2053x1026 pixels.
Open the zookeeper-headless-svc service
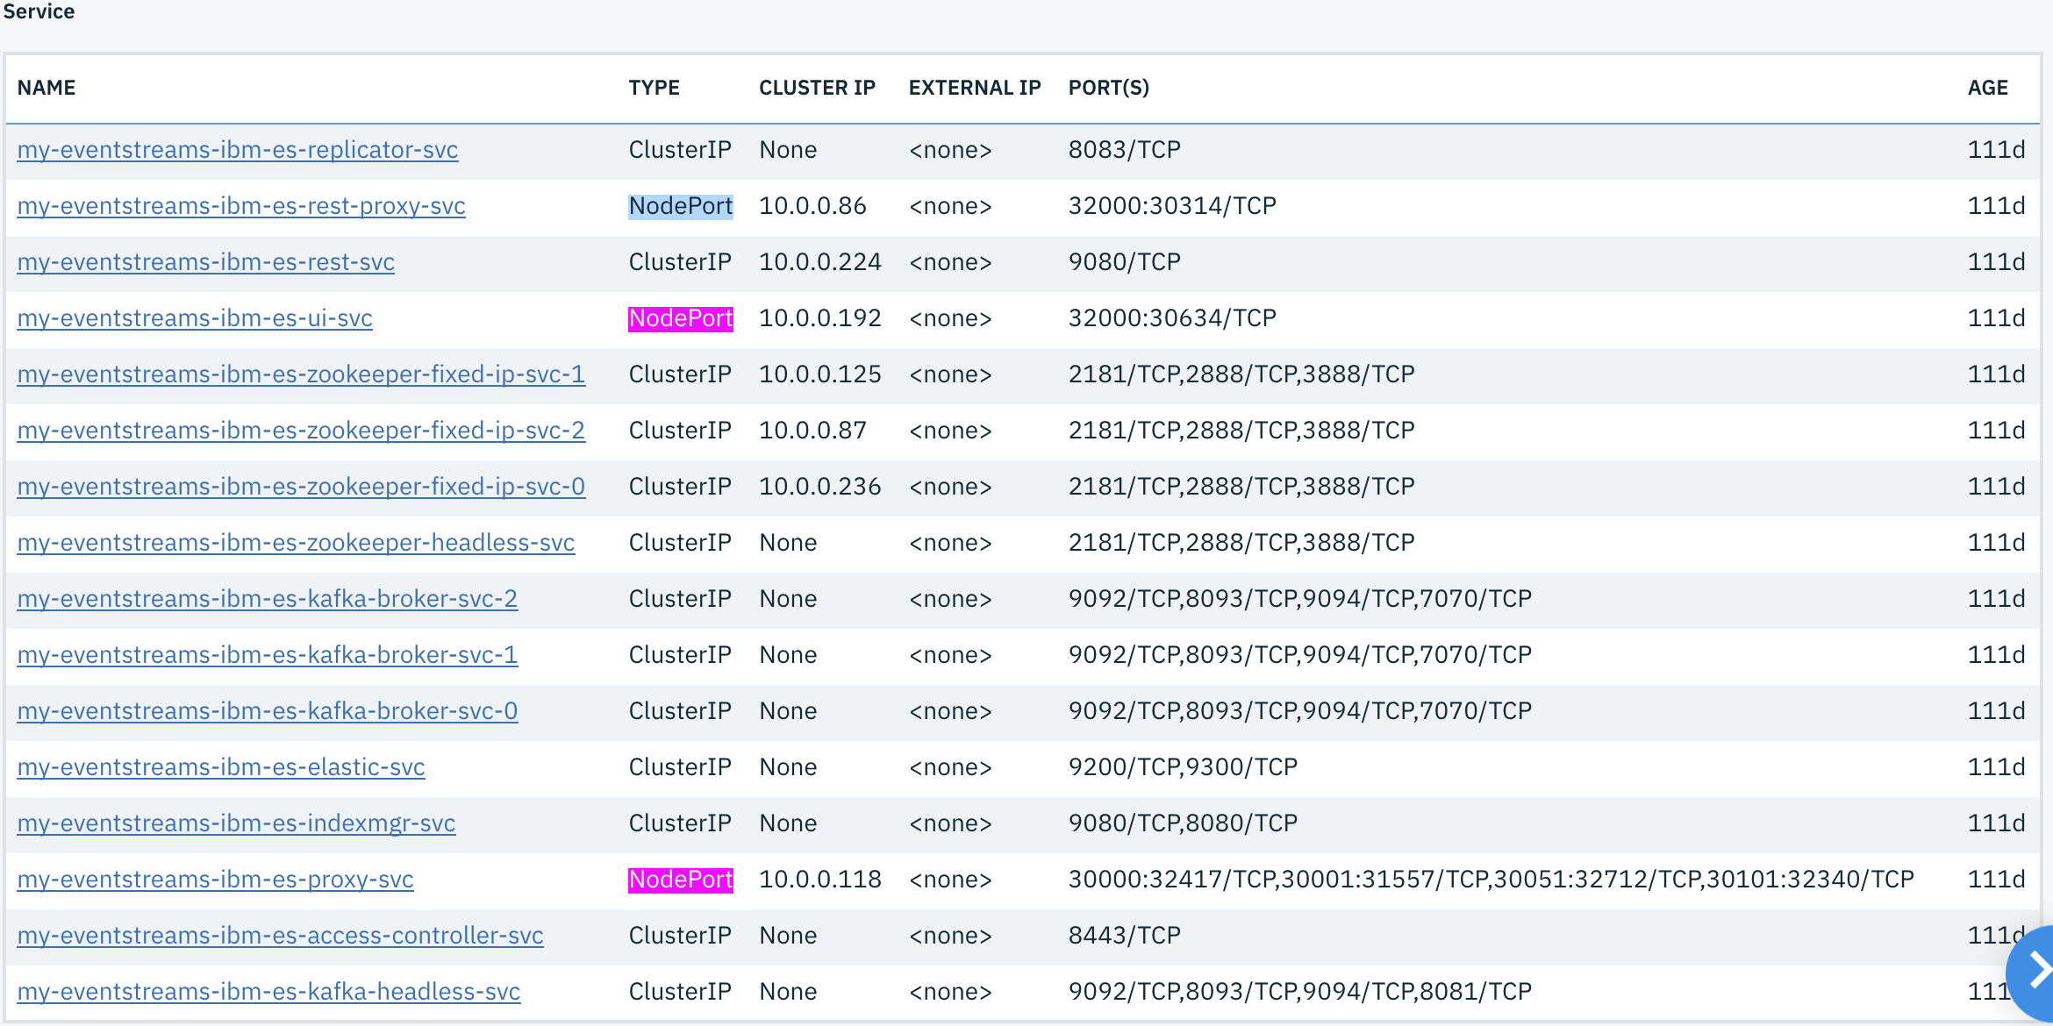click(x=296, y=542)
